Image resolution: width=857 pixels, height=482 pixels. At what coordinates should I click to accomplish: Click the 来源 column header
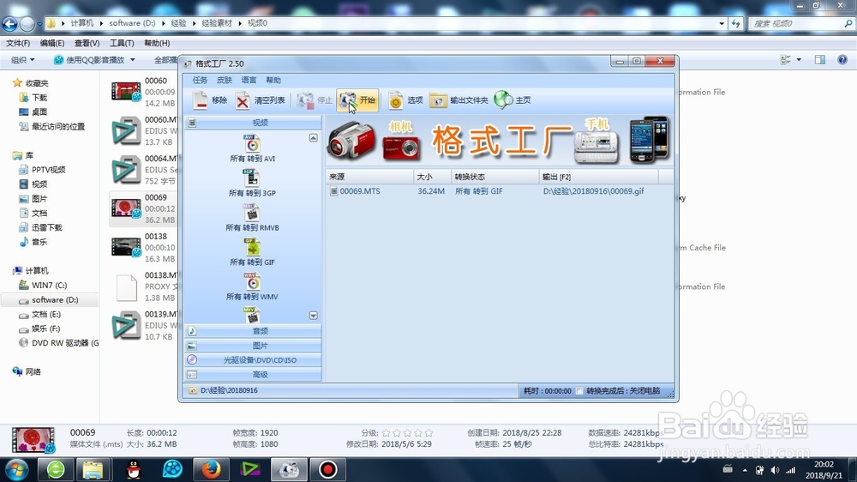tap(369, 177)
